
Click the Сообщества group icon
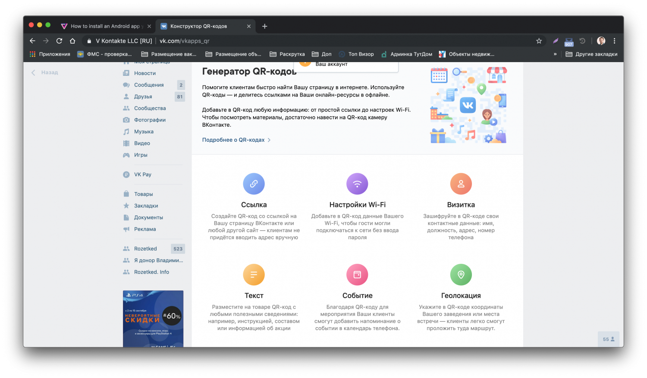126,108
